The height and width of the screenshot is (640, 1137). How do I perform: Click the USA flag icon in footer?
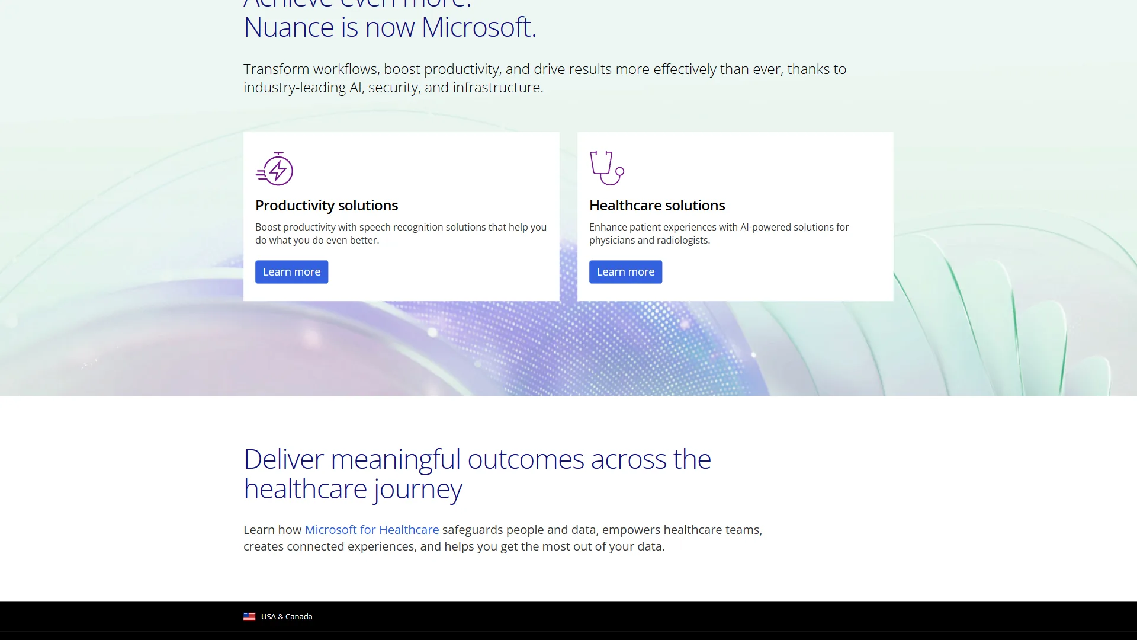pyautogui.click(x=249, y=617)
